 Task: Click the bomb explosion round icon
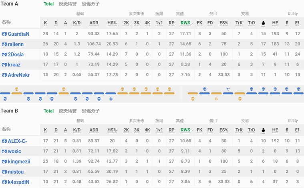(216, 98)
